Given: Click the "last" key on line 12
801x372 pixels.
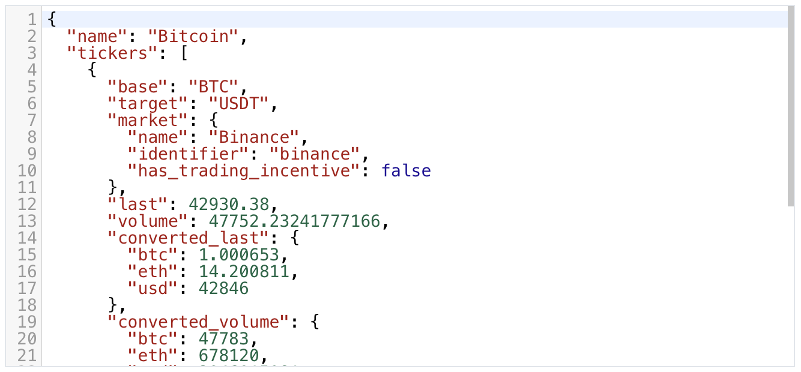Looking at the screenshot, I should [x=138, y=205].
